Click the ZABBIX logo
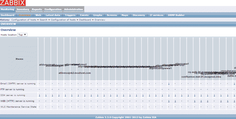The height and width of the screenshot is (119, 236). click(13, 3)
